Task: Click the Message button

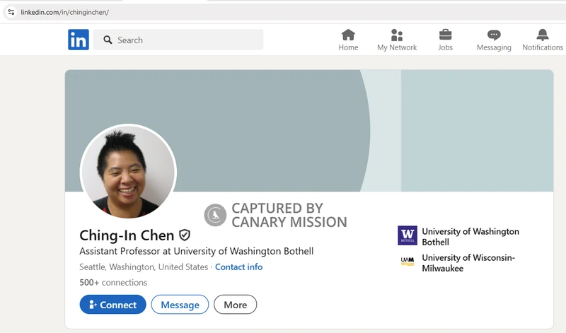Action: pyautogui.click(x=180, y=305)
